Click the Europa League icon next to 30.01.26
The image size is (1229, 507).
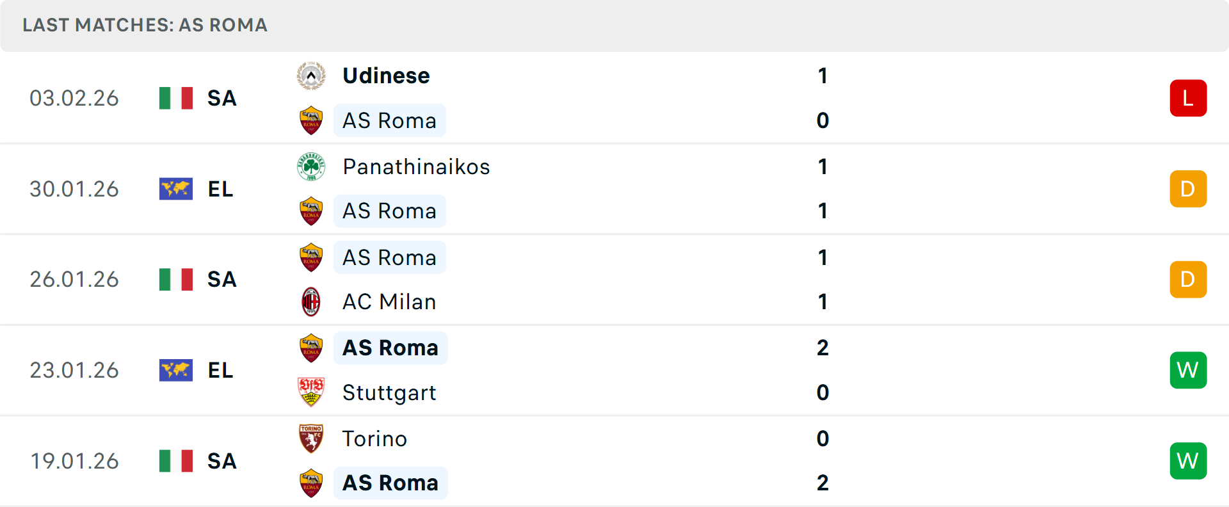point(176,189)
